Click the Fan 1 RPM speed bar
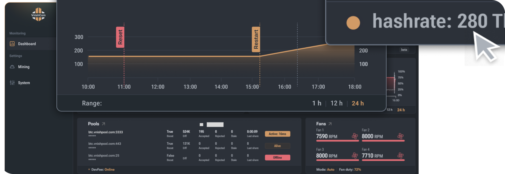Viewport: 505px width, 174px height. (337, 141)
